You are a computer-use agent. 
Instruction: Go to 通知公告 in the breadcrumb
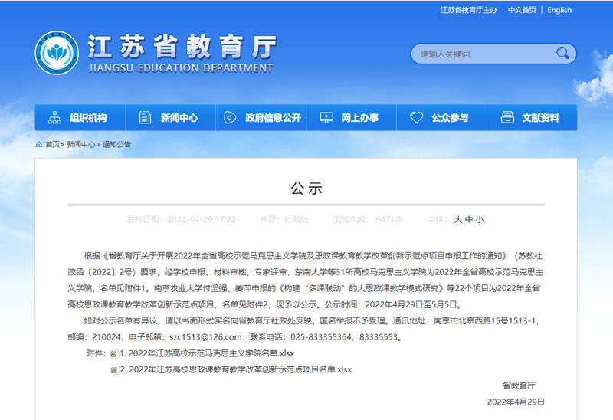point(116,144)
